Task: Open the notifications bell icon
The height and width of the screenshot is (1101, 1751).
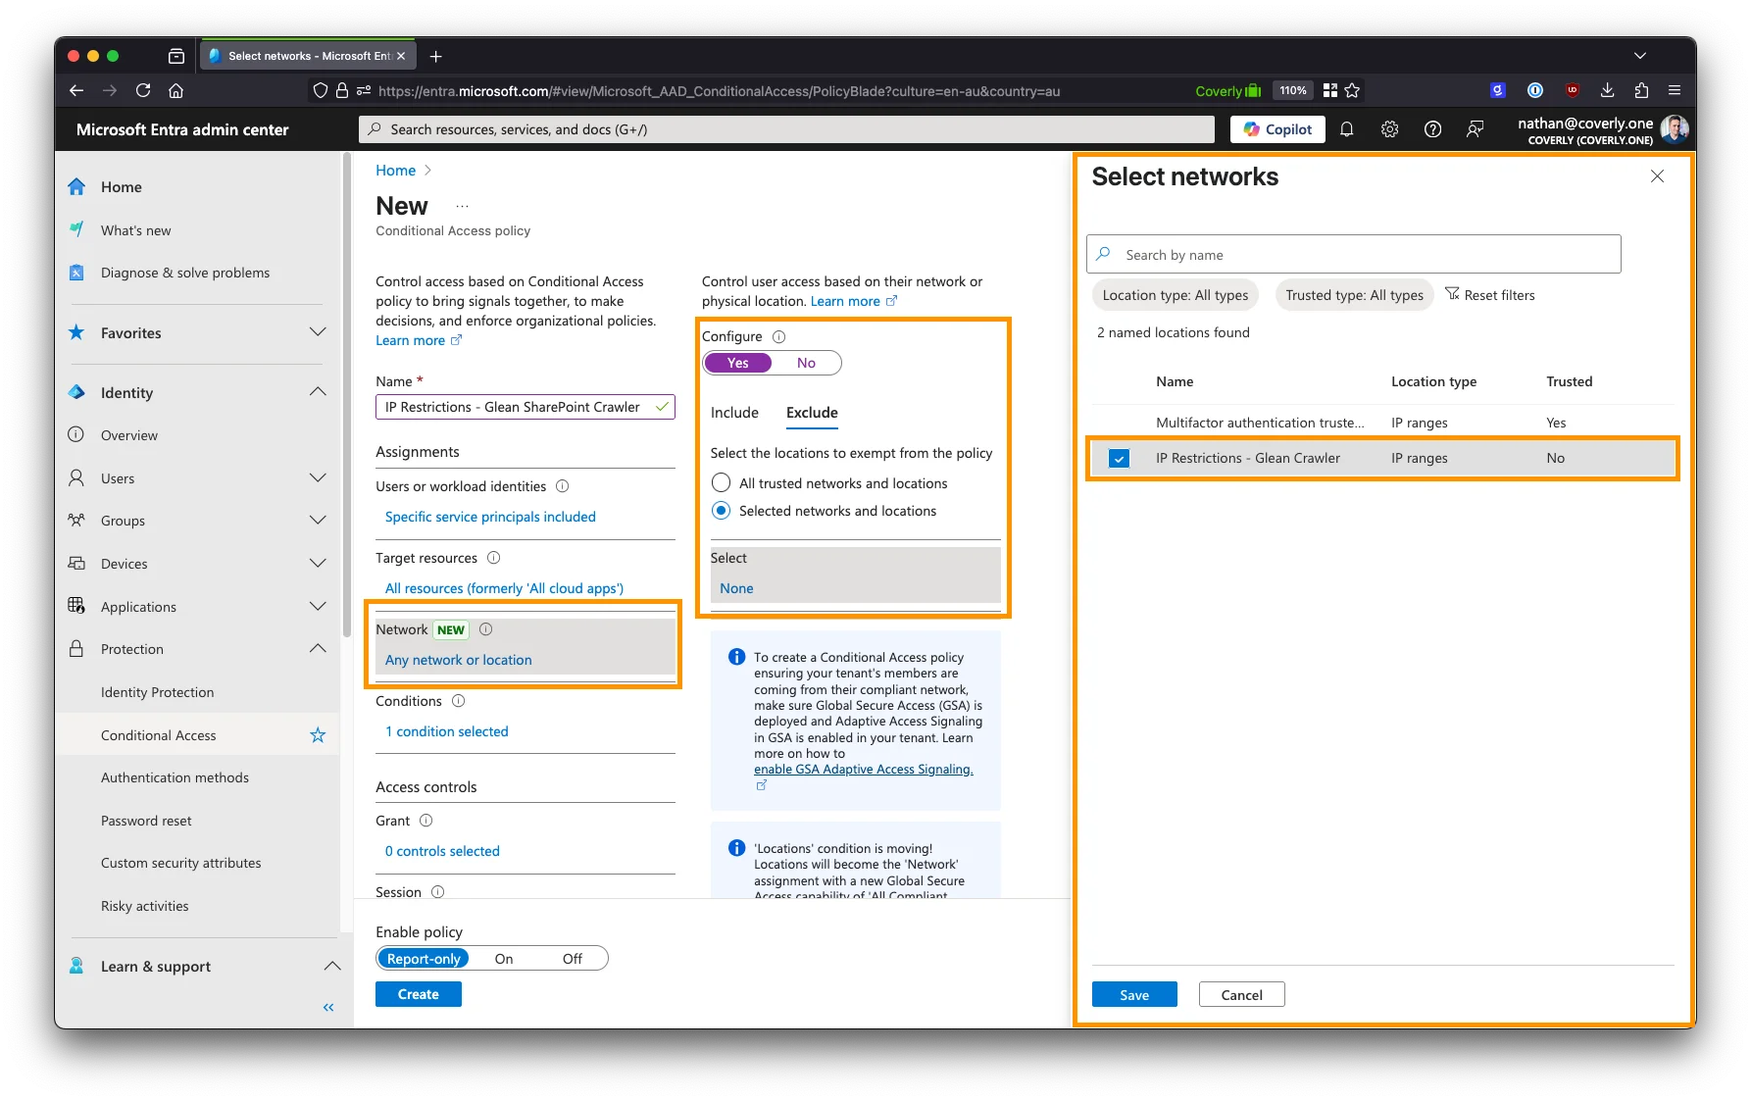Action: pos(1346,129)
